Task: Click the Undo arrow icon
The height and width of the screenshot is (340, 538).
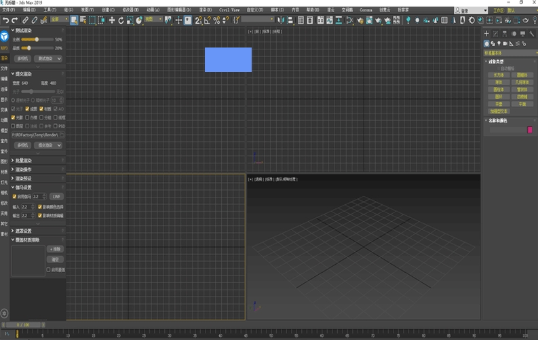Action: (5, 20)
